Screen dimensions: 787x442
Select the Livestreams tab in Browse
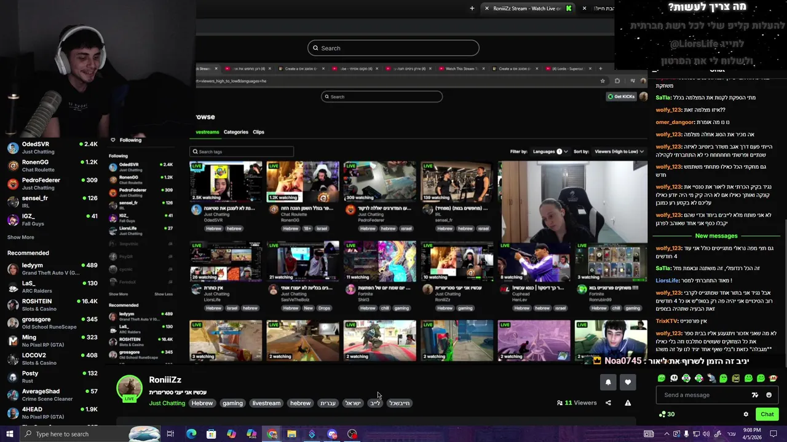[x=207, y=132]
